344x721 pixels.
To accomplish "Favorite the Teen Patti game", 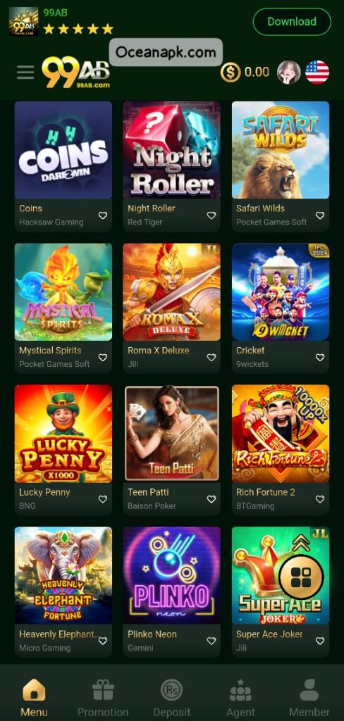I will coord(211,499).
